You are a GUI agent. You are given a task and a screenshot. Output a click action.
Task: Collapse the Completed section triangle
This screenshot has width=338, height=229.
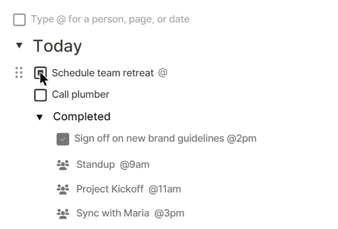[40, 117]
